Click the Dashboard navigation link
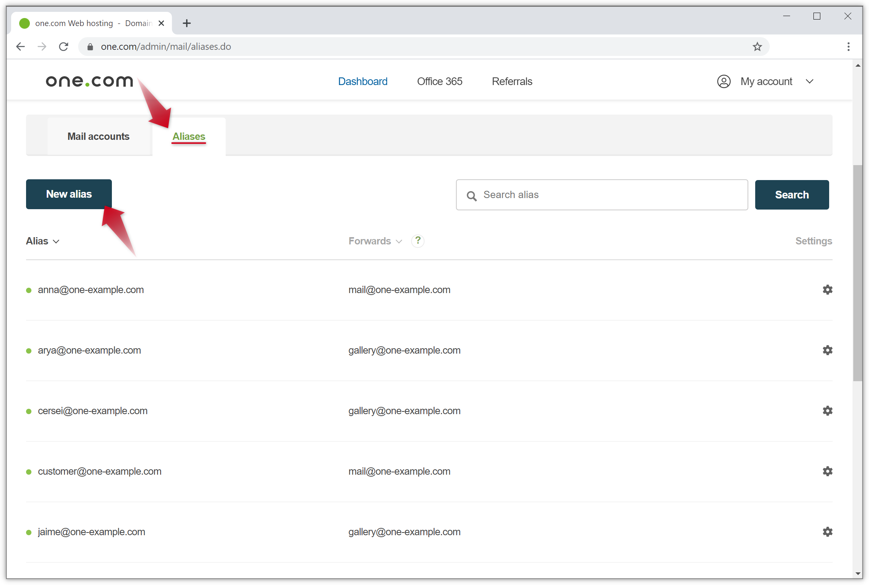 click(x=362, y=82)
